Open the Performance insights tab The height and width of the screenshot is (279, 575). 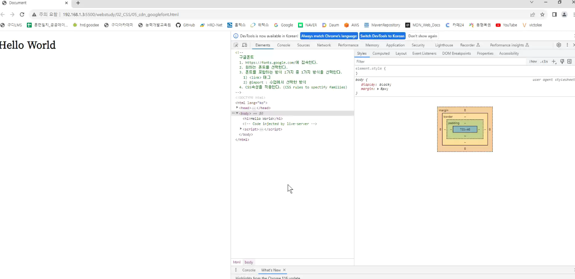click(509, 45)
